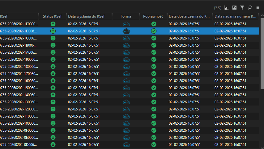This screenshot has height=149, width=264.
Task: Click KSeF cloud icon in selected 1D008 row
Action: point(126,31)
